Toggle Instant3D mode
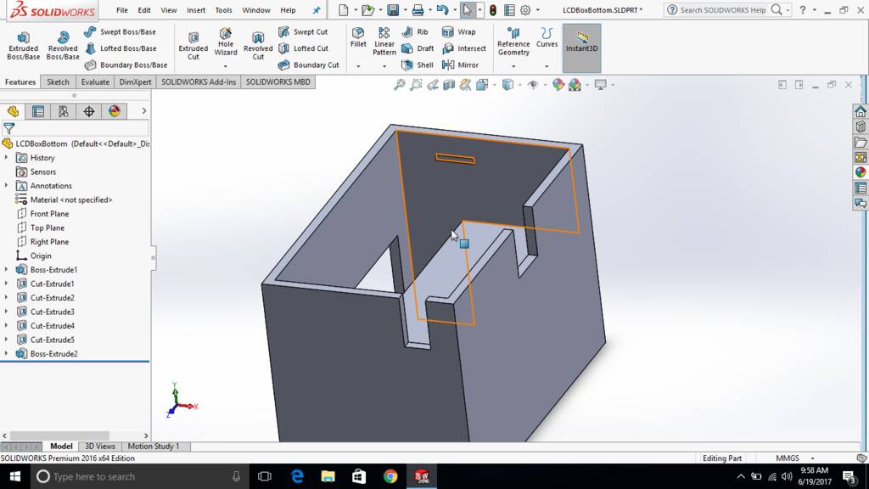The image size is (869, 489). coord(581,48)
